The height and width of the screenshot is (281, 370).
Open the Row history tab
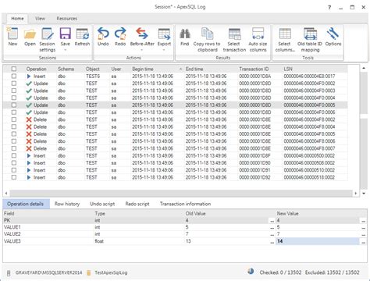click(67, 204)
